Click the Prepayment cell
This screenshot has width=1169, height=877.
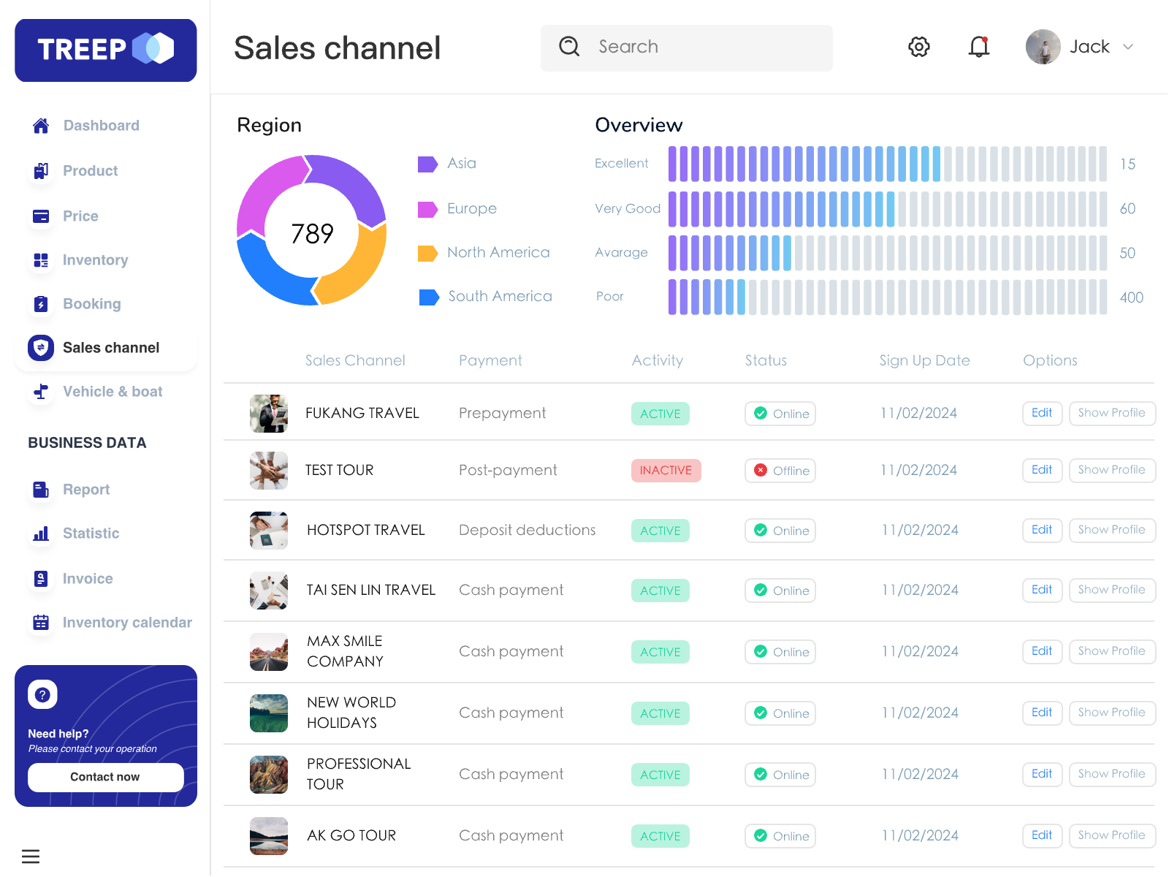pyautogui.click(x=503, y=413)
